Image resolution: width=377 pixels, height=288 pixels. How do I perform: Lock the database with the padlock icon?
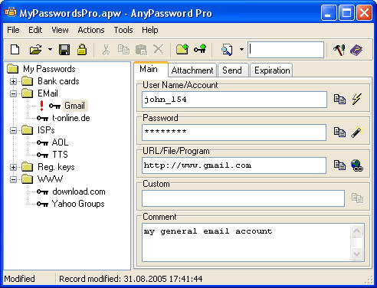click(82, 49)
